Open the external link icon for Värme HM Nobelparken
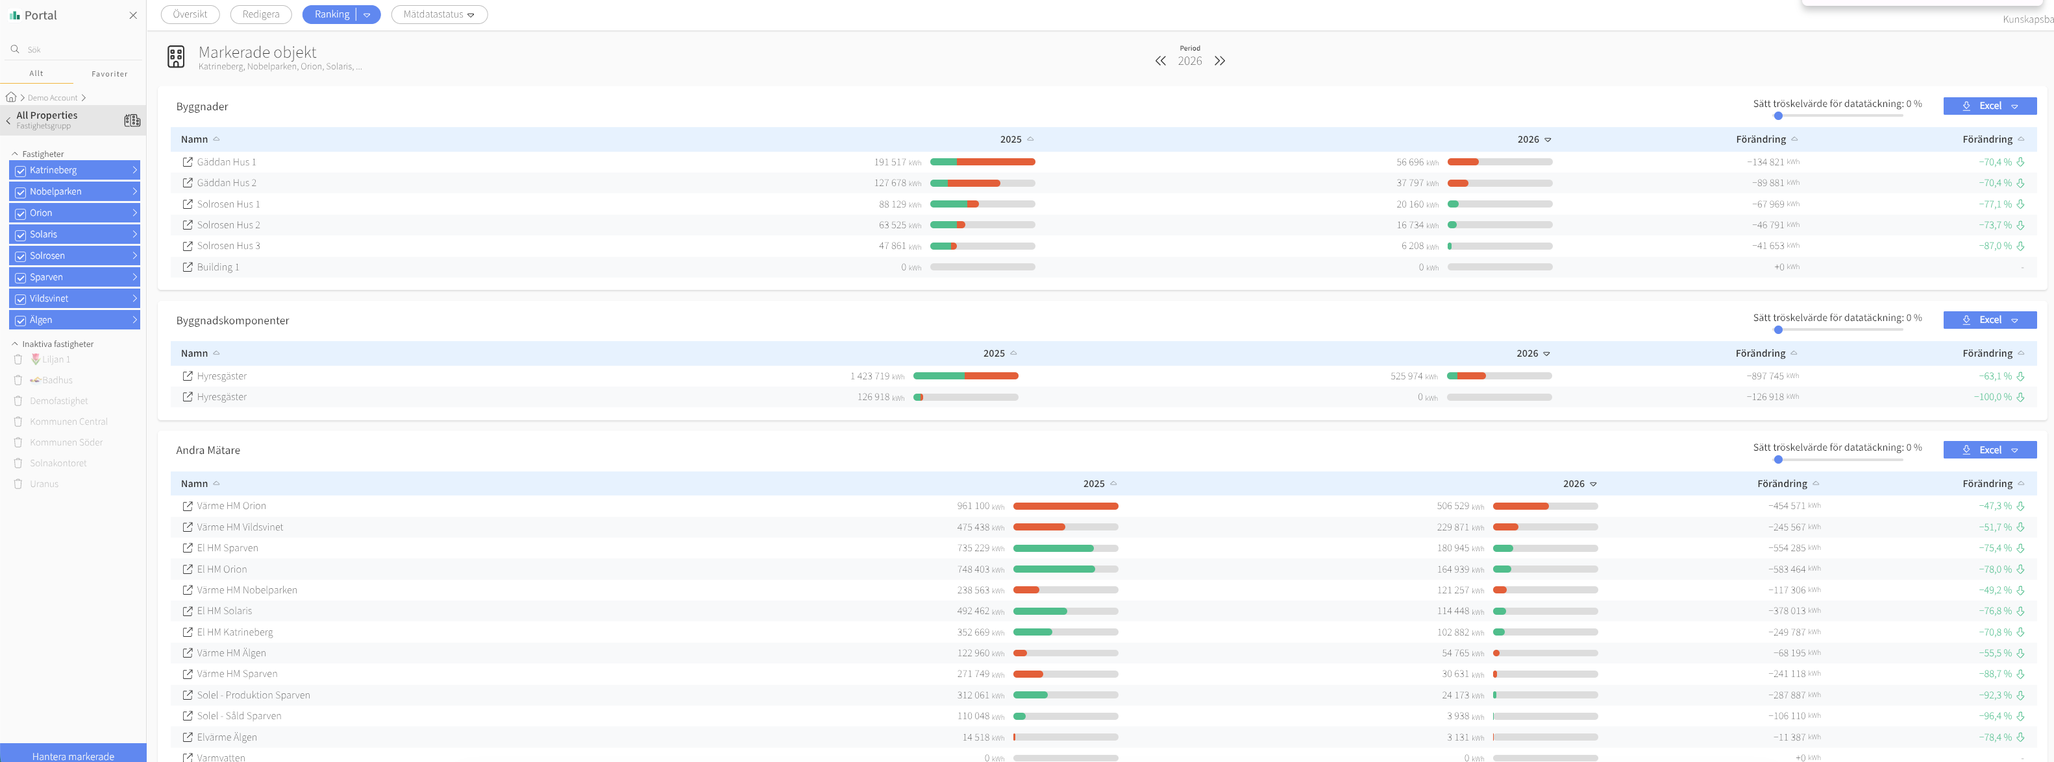Viewport: 2054px width, 762px height. (188, 590)
